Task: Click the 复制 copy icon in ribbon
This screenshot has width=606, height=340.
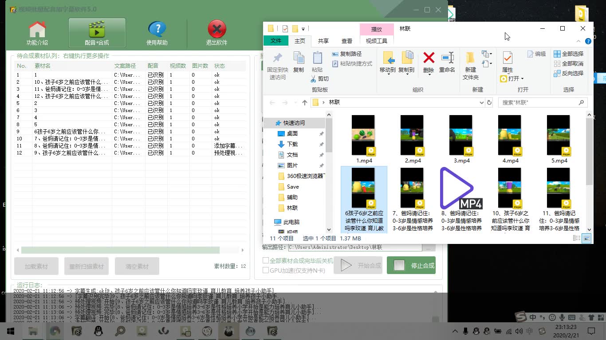Action: 299,58
